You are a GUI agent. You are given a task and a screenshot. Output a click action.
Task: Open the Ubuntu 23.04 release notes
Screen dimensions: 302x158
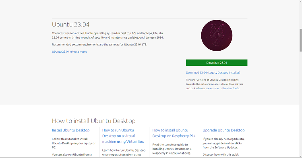[69, 51]
